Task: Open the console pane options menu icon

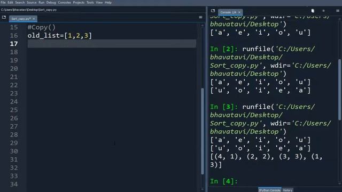Action: coord(338,11)
